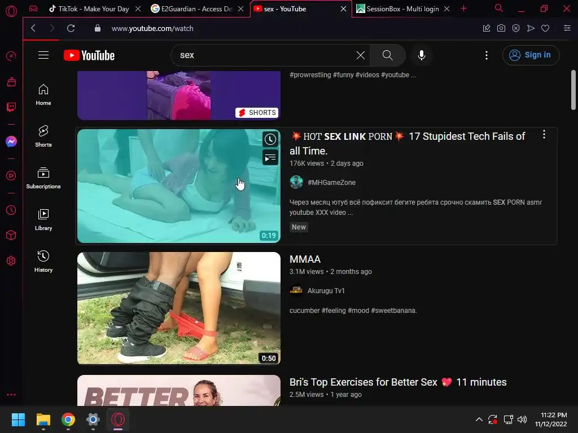Open Twitch panel in Opera sidebar
Screen dimensions: 578x433
pos(11,107)
